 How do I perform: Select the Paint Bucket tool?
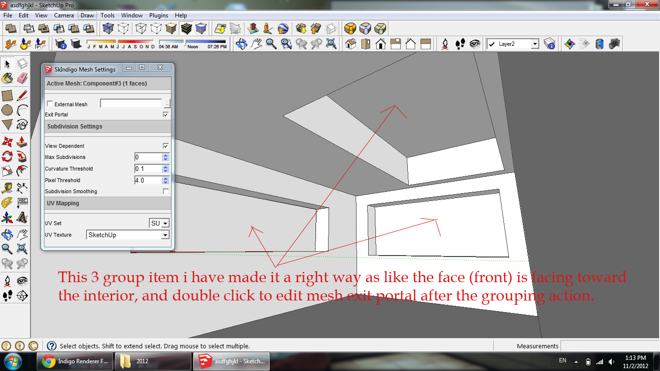pos(7,78)
